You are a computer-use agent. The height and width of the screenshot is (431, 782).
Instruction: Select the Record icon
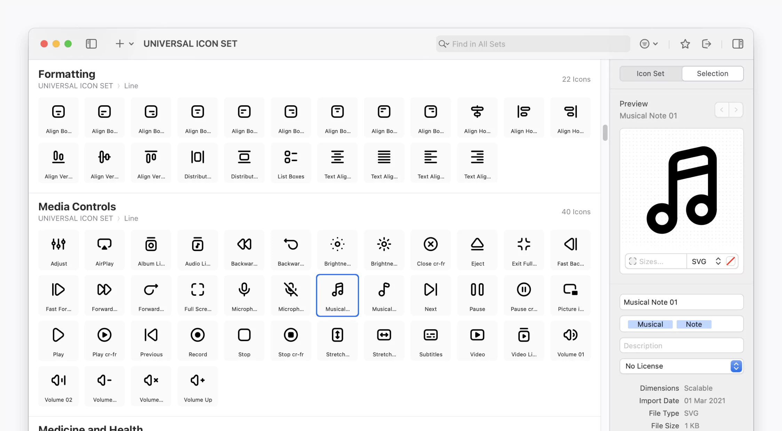point(198,341)
